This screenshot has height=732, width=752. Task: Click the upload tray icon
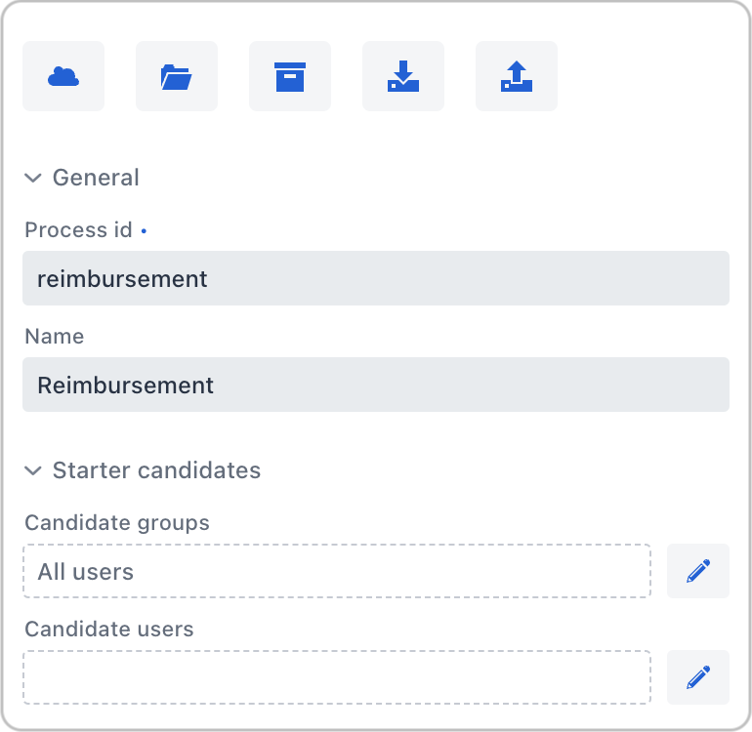517,76
